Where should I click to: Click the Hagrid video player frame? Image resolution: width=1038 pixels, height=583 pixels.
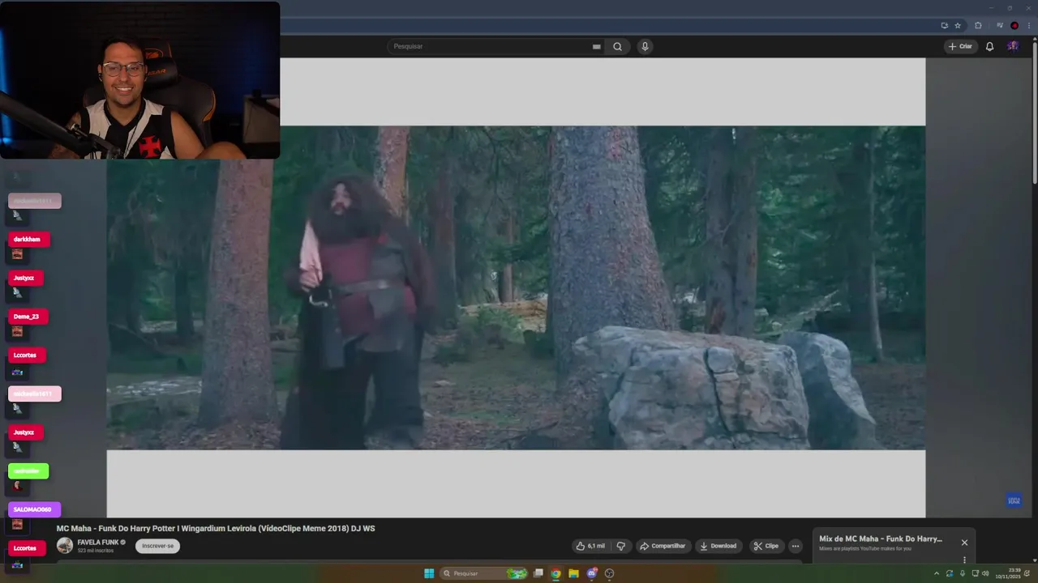(516, 287)
